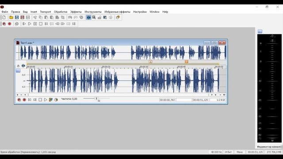Select the highlighted Edit tool icon
283x159 pixels.
coord(88,18)
